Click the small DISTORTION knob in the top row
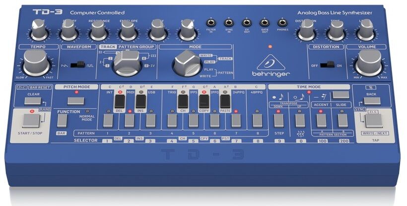Image resolution: width=407 pixels, height=206 pixels. [x=307, y=30]
